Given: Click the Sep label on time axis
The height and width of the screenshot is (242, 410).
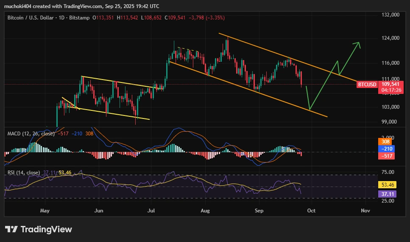Looking at the screenshot, I should tap(259, 210).
